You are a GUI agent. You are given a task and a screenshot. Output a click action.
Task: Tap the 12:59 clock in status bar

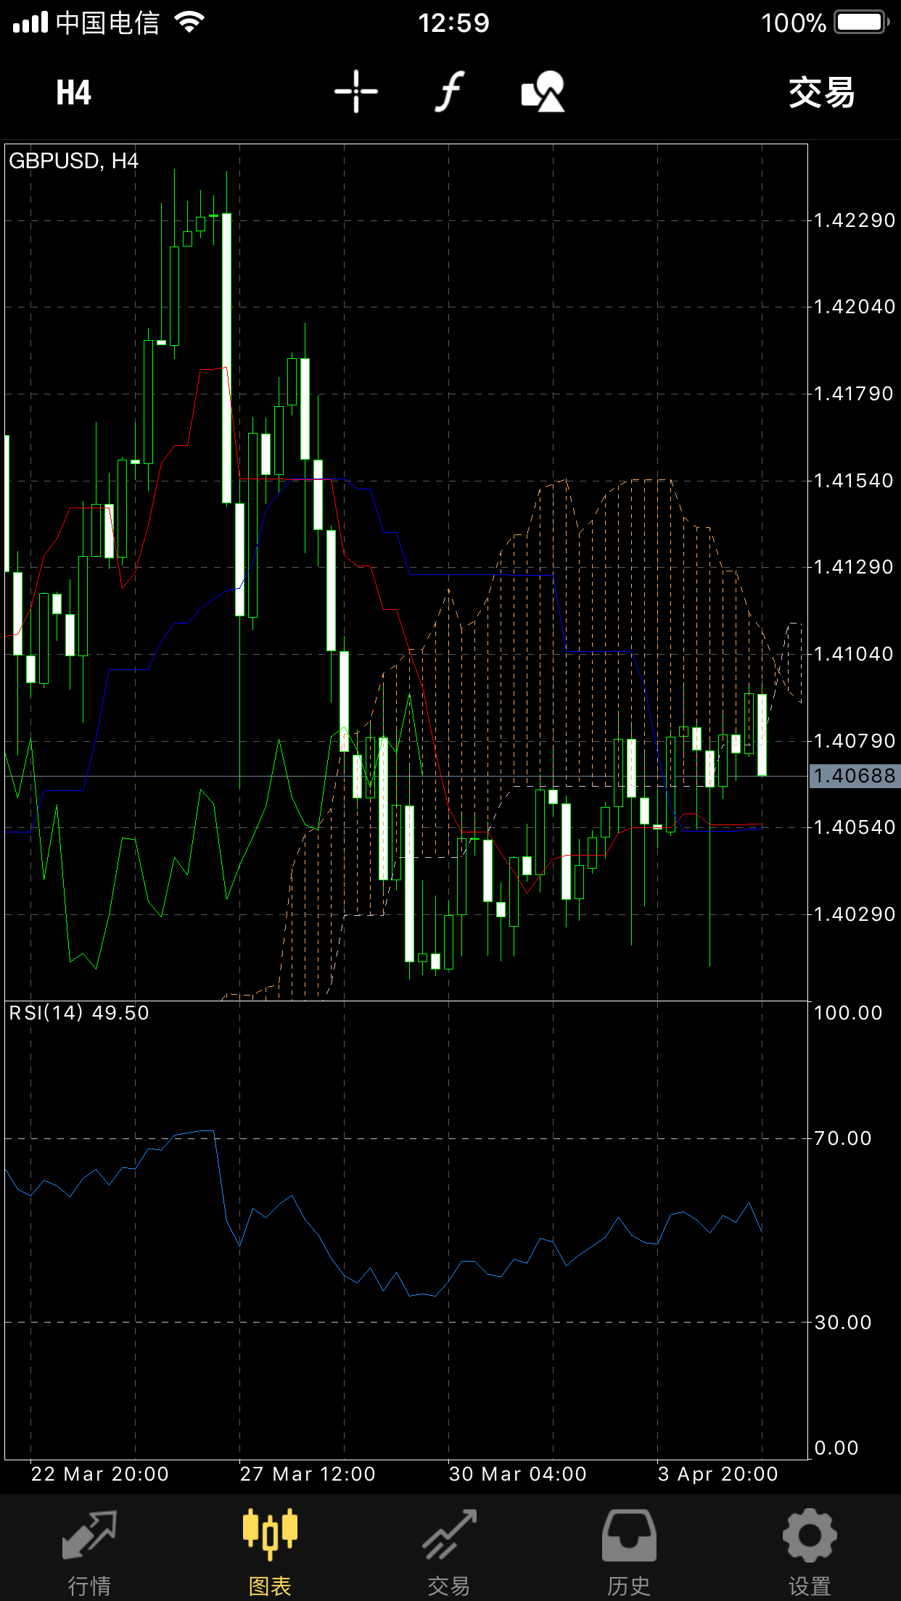[454, 23]
